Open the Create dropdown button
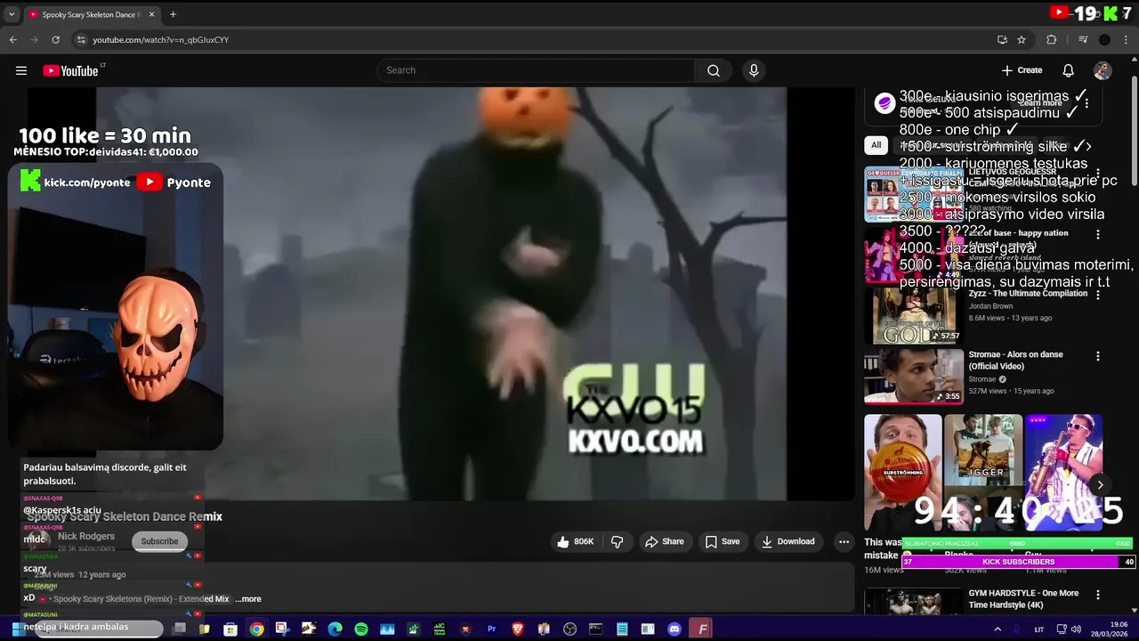 click(1022, 70)
